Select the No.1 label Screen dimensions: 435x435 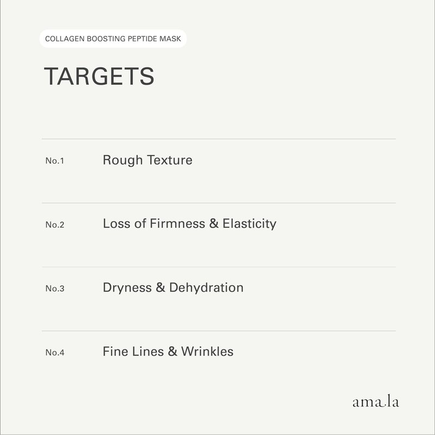[55, 161]
